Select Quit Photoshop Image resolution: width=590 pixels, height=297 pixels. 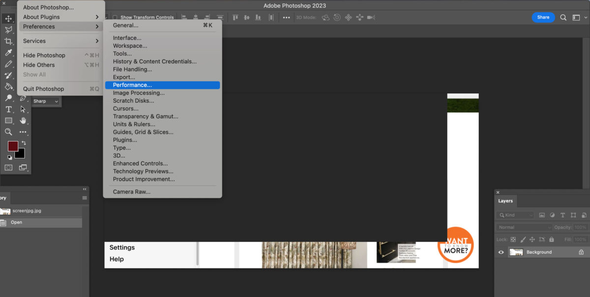point(43,89)
